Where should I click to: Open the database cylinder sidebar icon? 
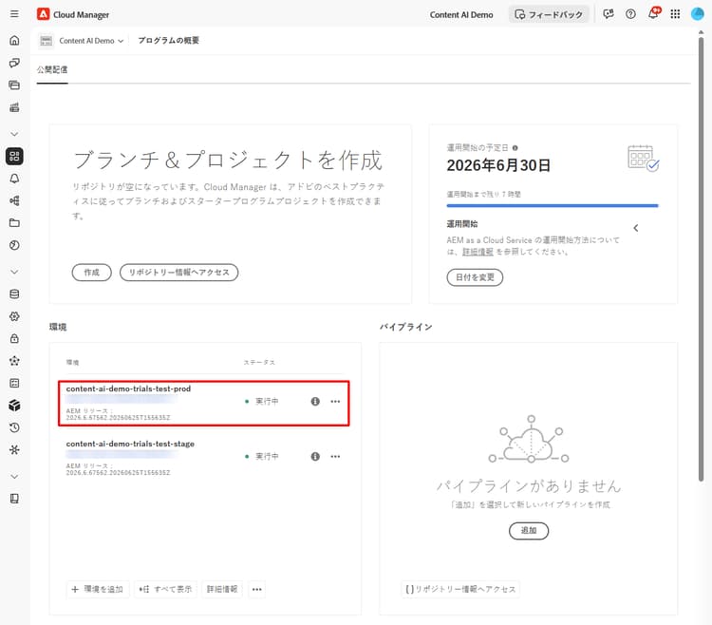point(14,294)
